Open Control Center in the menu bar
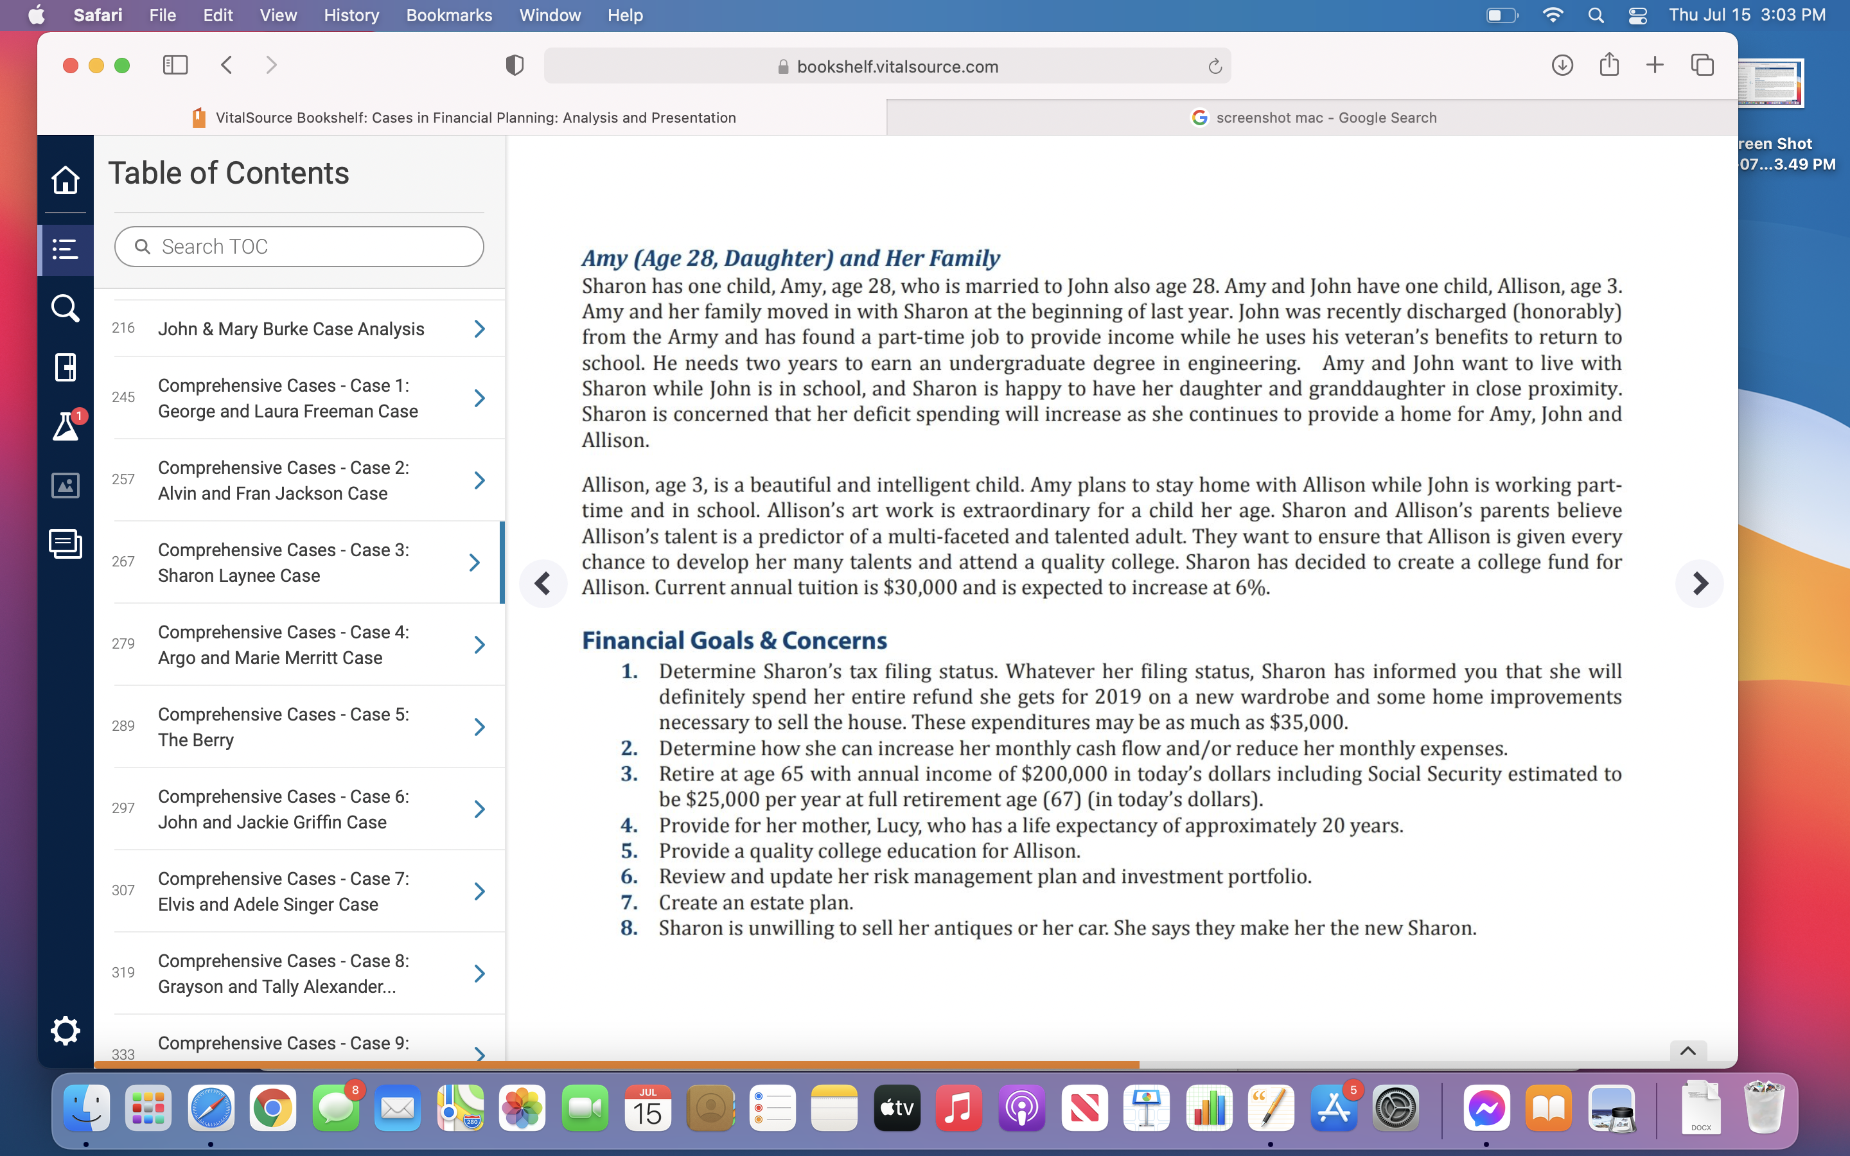 (1637, 15)
